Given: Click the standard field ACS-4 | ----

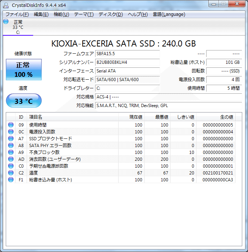Looking at the screenshot, I should coord(169,97).
